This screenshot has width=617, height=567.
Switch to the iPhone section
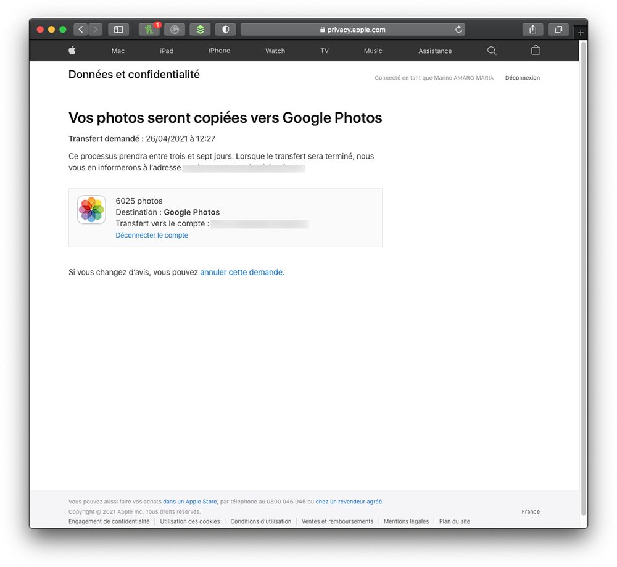click(x=219, y=51)
